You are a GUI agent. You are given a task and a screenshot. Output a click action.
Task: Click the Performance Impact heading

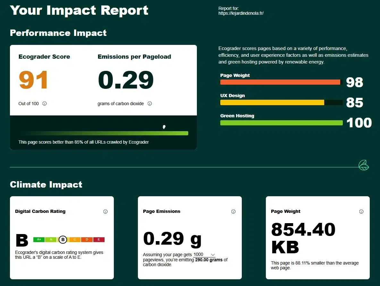(x=58, y=33)
